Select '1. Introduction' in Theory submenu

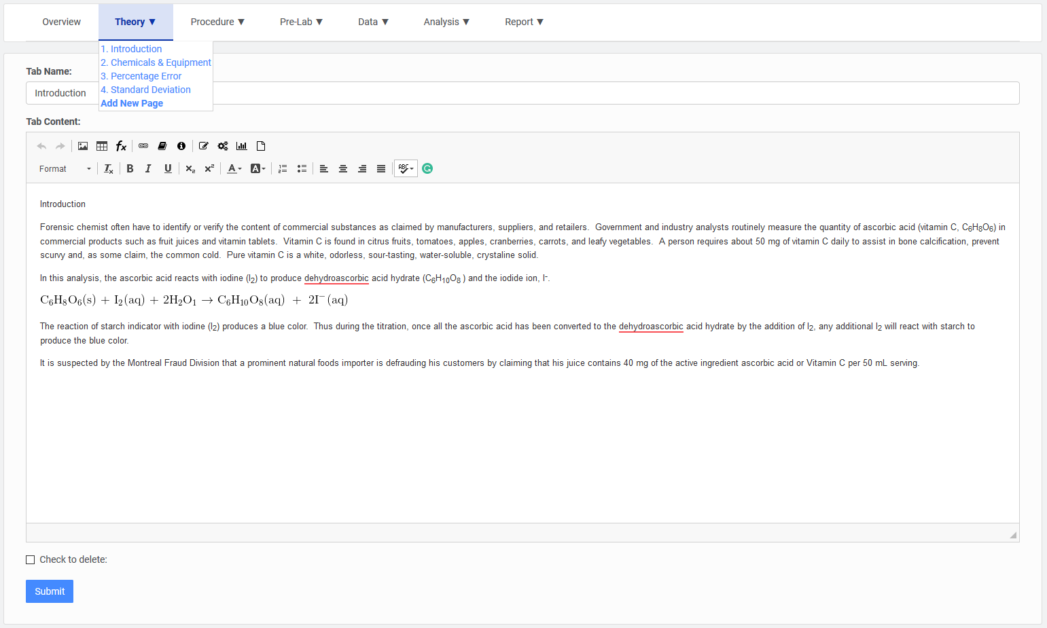[x=131, y=49]
